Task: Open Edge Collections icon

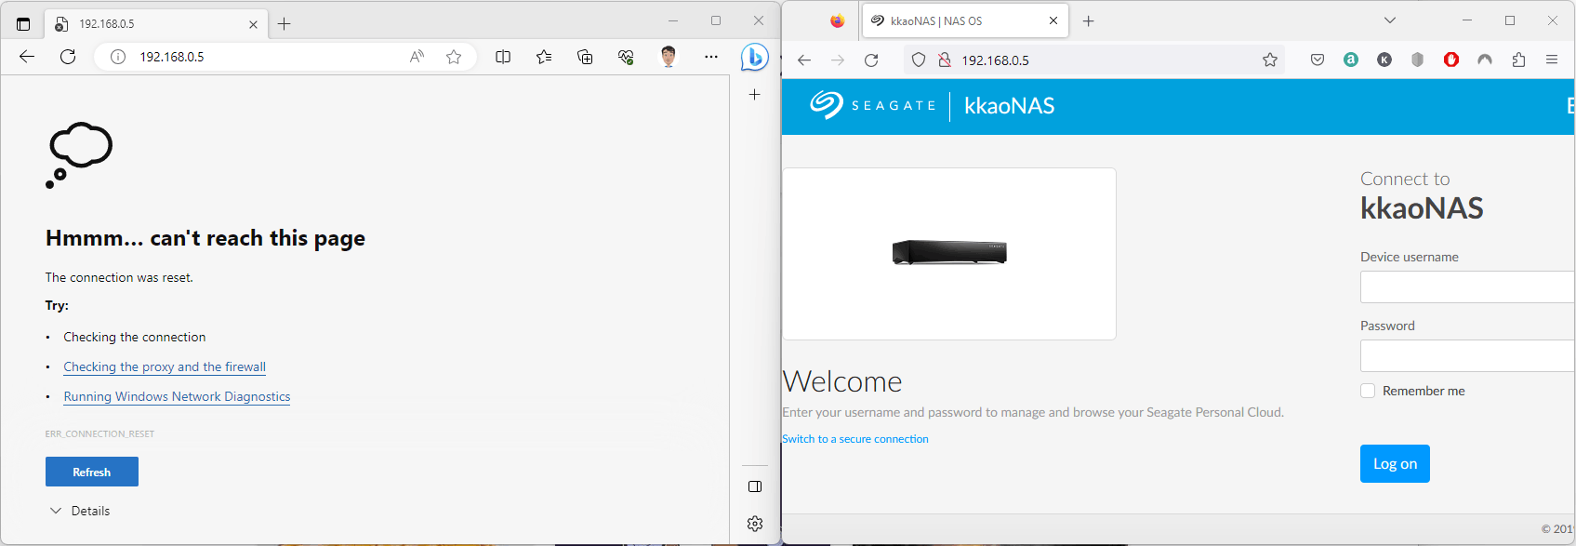Action: 585,57
